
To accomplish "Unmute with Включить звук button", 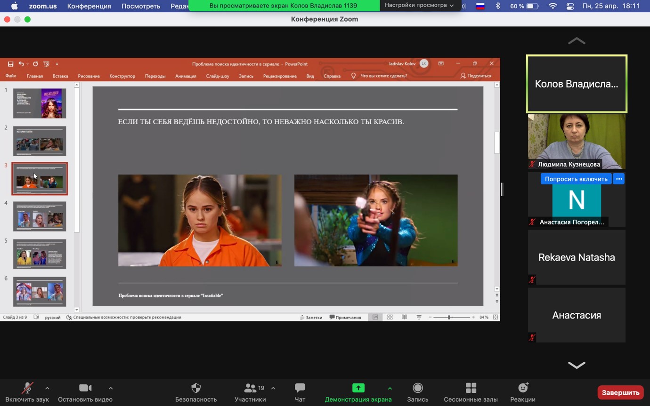I will 27,392.
